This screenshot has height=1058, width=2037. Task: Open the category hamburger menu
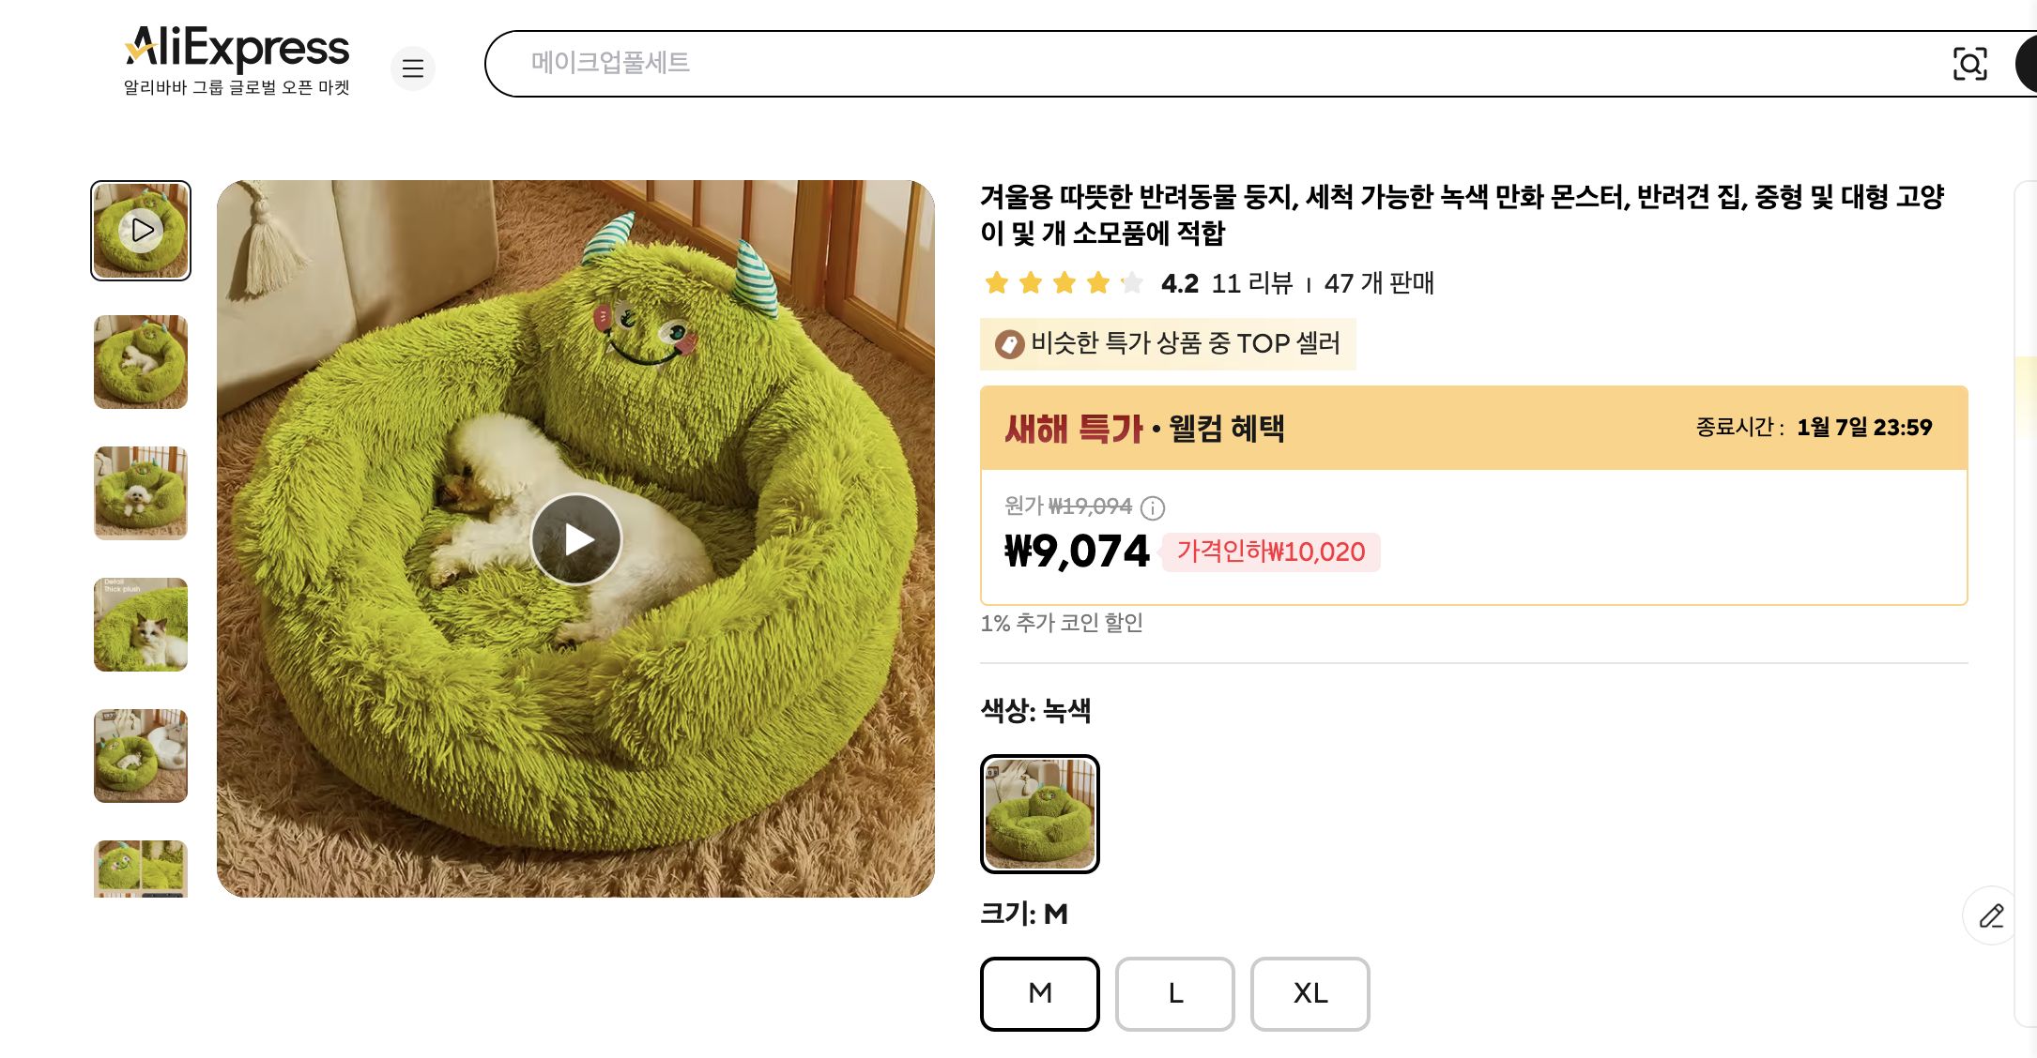point(413,68)
